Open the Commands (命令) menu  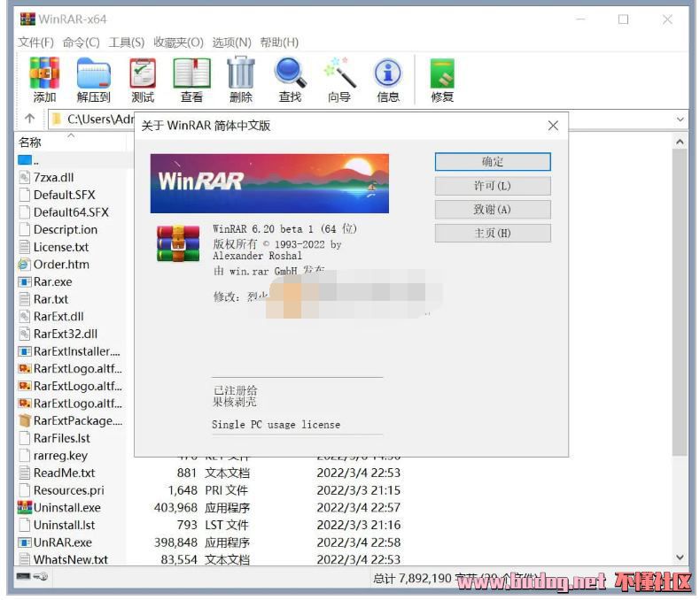pyautogui.click(x=81, y=42)
